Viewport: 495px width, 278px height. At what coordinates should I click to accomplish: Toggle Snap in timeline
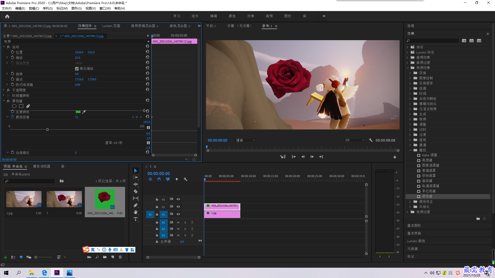click(x=159, y=179)
